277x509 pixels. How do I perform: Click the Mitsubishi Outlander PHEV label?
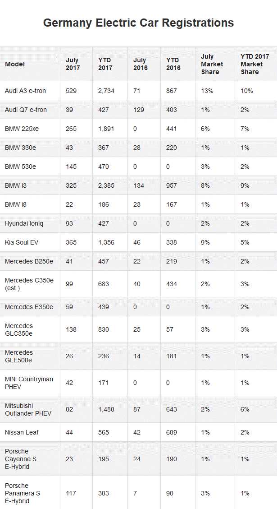click(28, 409)
